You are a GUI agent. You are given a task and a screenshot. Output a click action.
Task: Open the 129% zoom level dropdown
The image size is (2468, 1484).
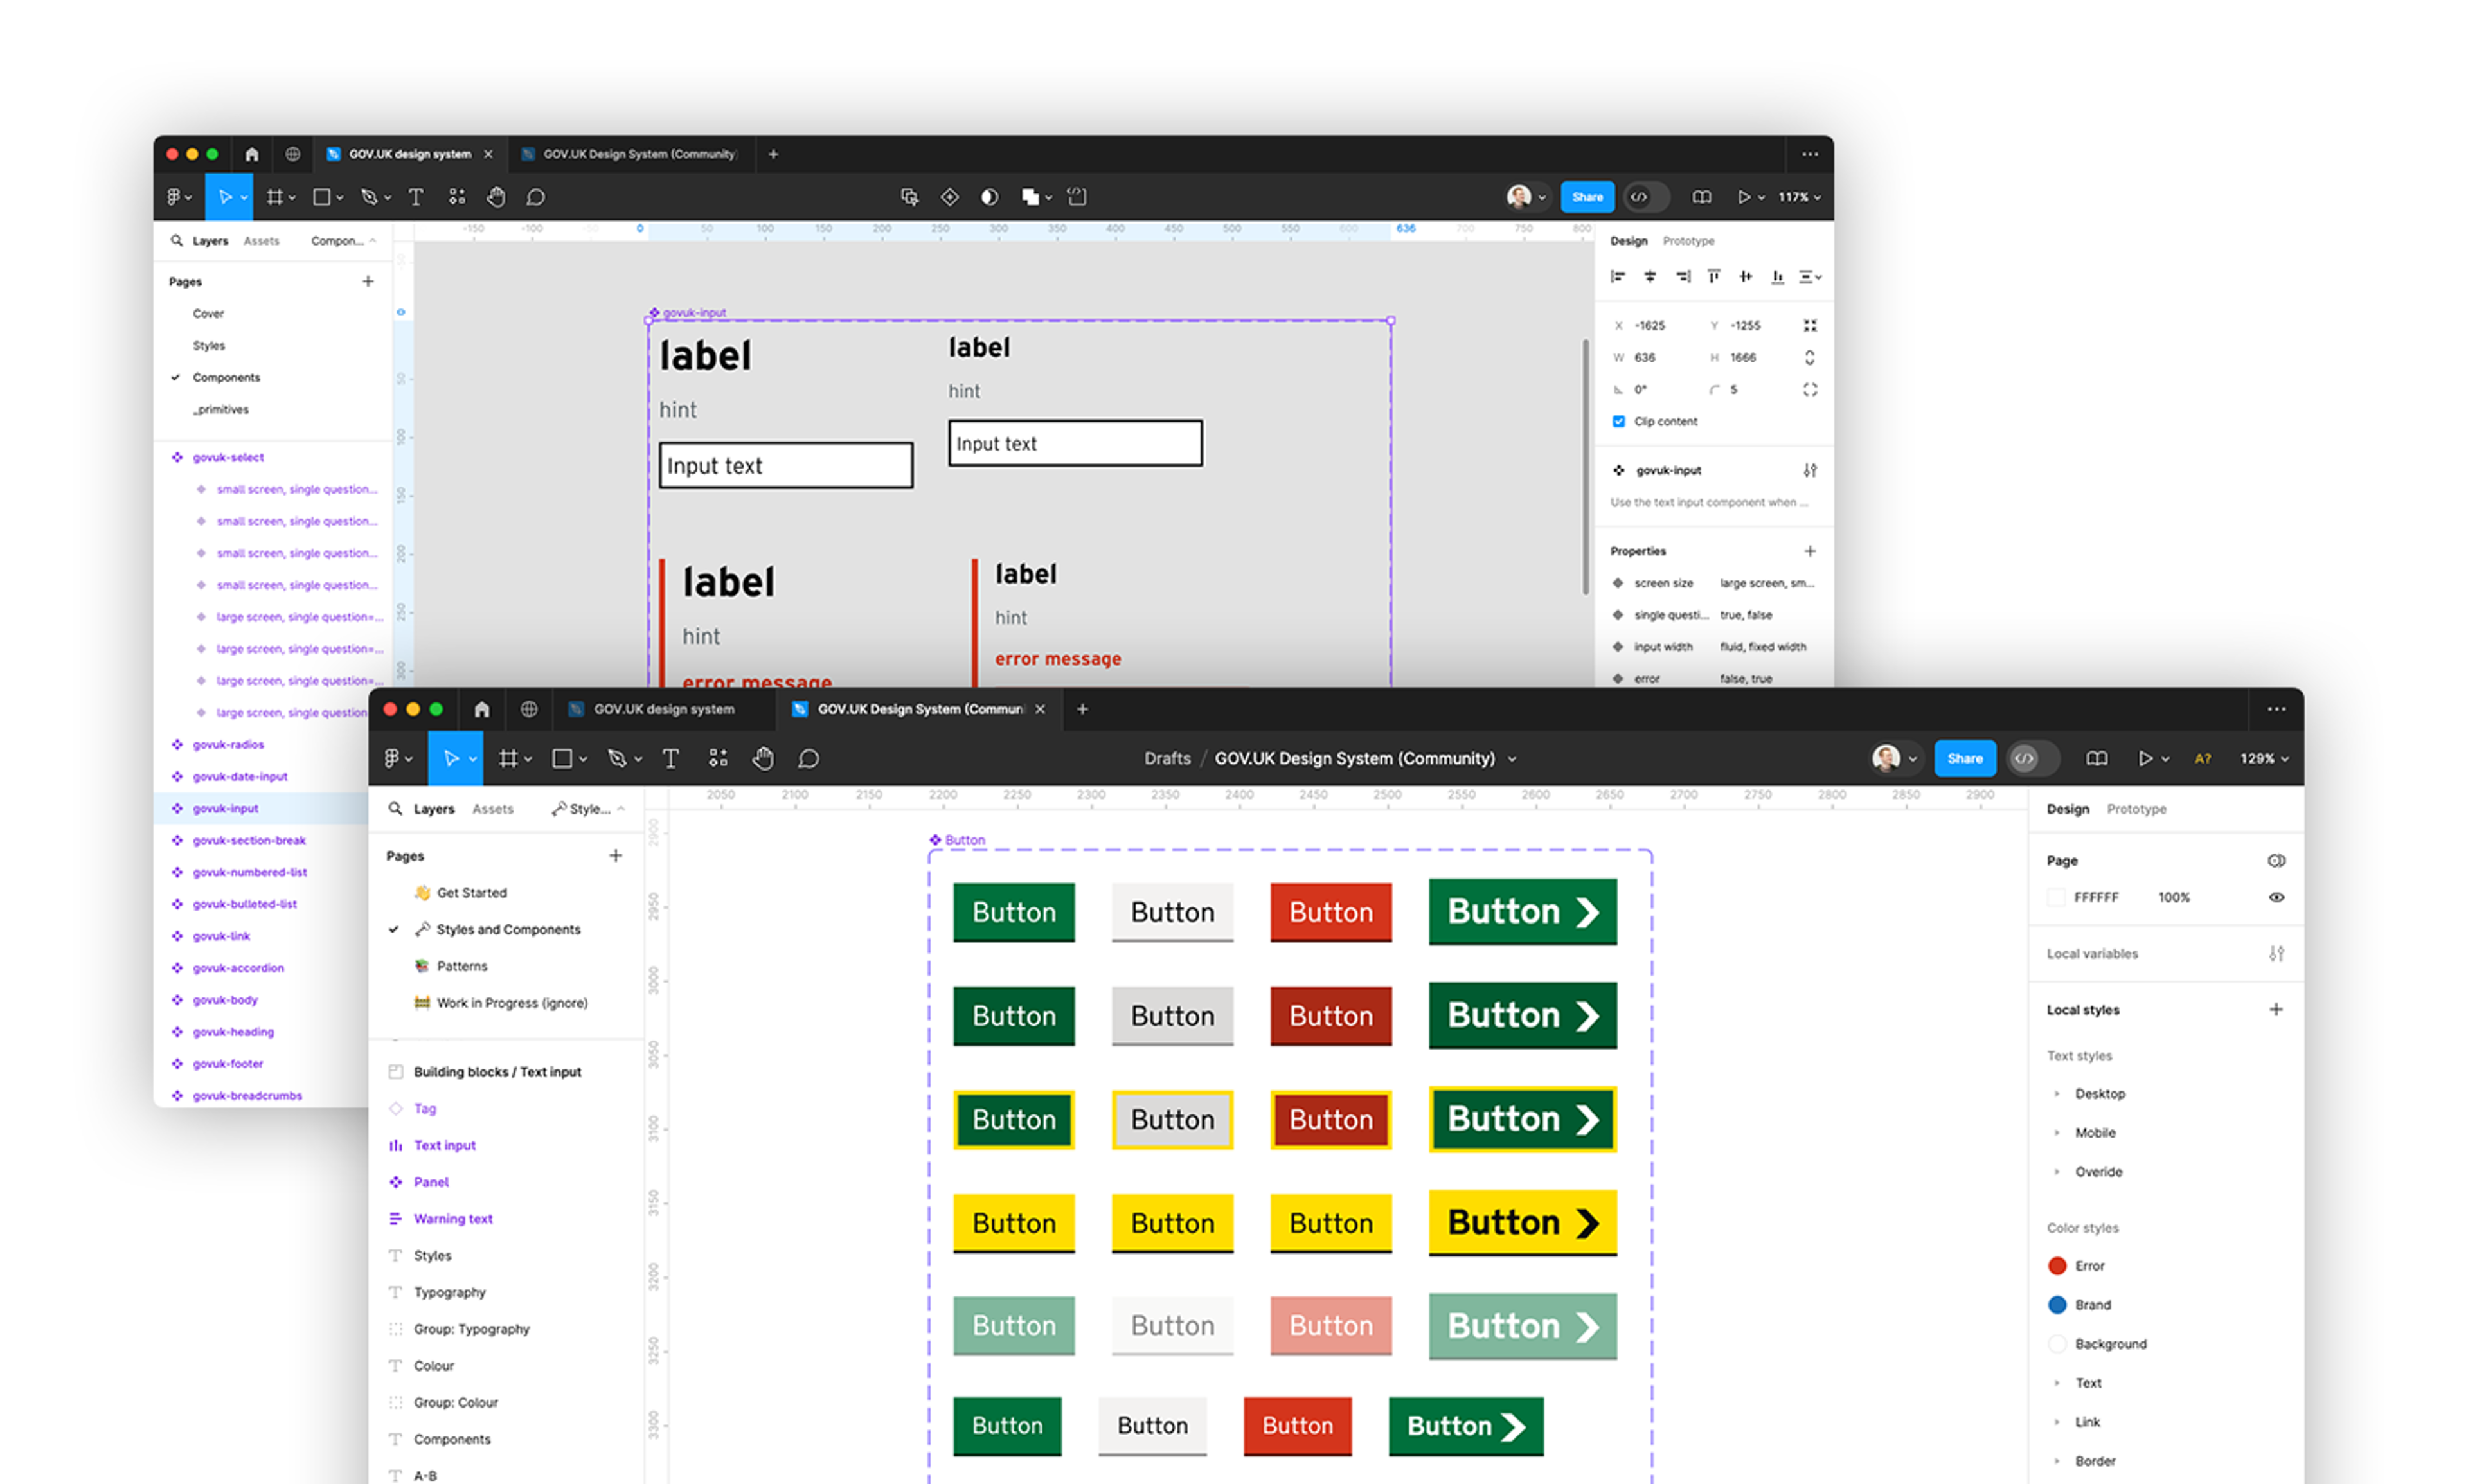2263,759
